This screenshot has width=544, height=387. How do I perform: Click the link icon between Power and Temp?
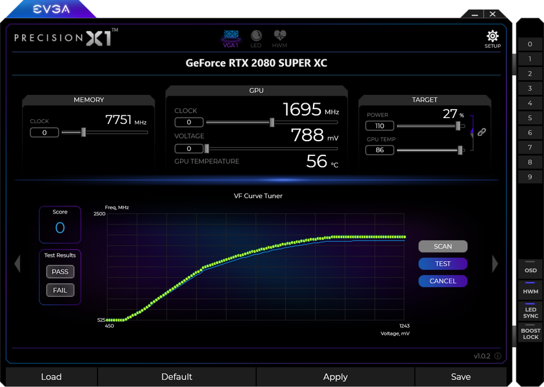481,132
